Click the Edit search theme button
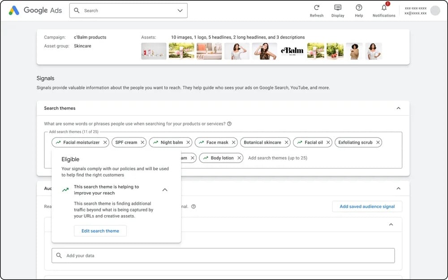The image size is (448, 280). (100, 231)
